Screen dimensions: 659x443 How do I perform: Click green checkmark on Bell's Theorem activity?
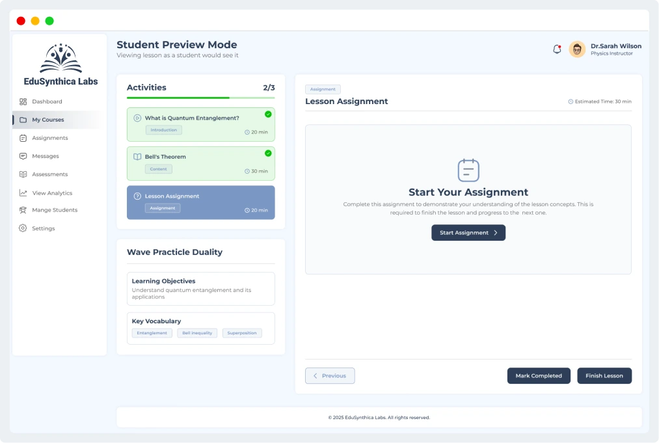(x=268, y=154)
